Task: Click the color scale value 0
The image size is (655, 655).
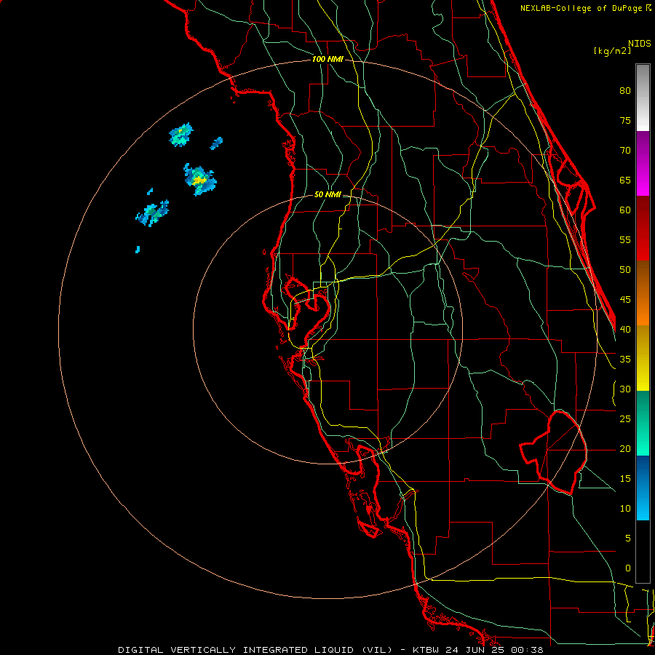Action: 628,568
